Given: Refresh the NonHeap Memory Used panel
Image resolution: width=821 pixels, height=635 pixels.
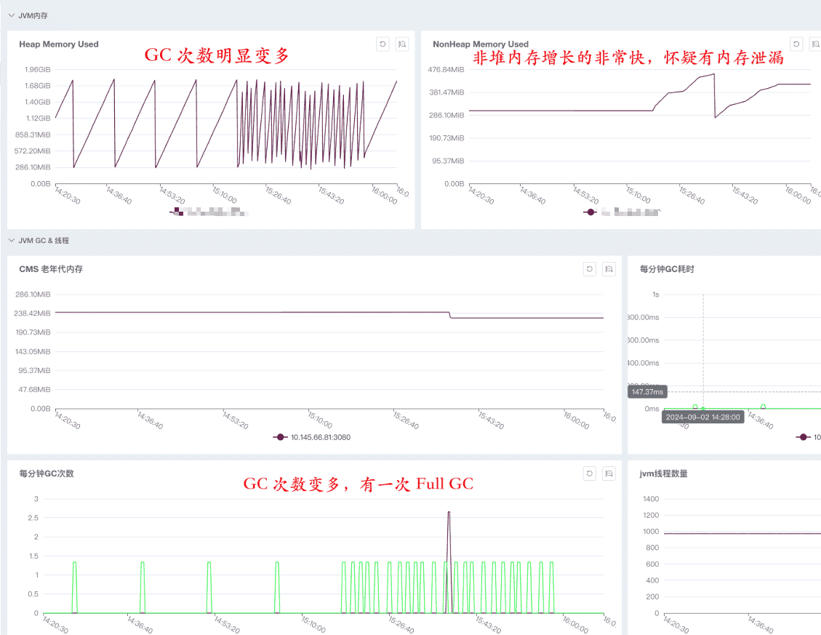Looking at the screenshot, I should pos(796,44).
